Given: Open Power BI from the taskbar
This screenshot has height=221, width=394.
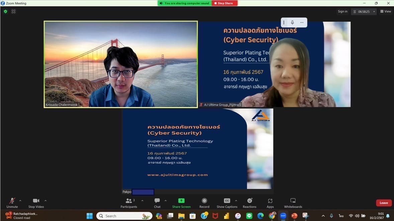Looking at the screenshot, I should 227,216.
